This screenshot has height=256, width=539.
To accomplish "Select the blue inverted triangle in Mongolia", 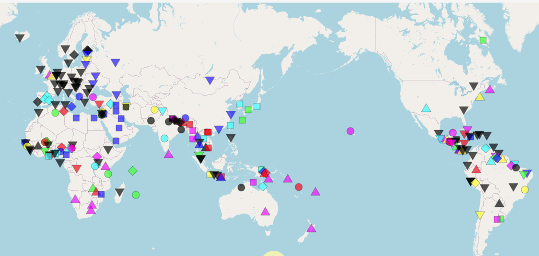I will [x=210, y=80].
